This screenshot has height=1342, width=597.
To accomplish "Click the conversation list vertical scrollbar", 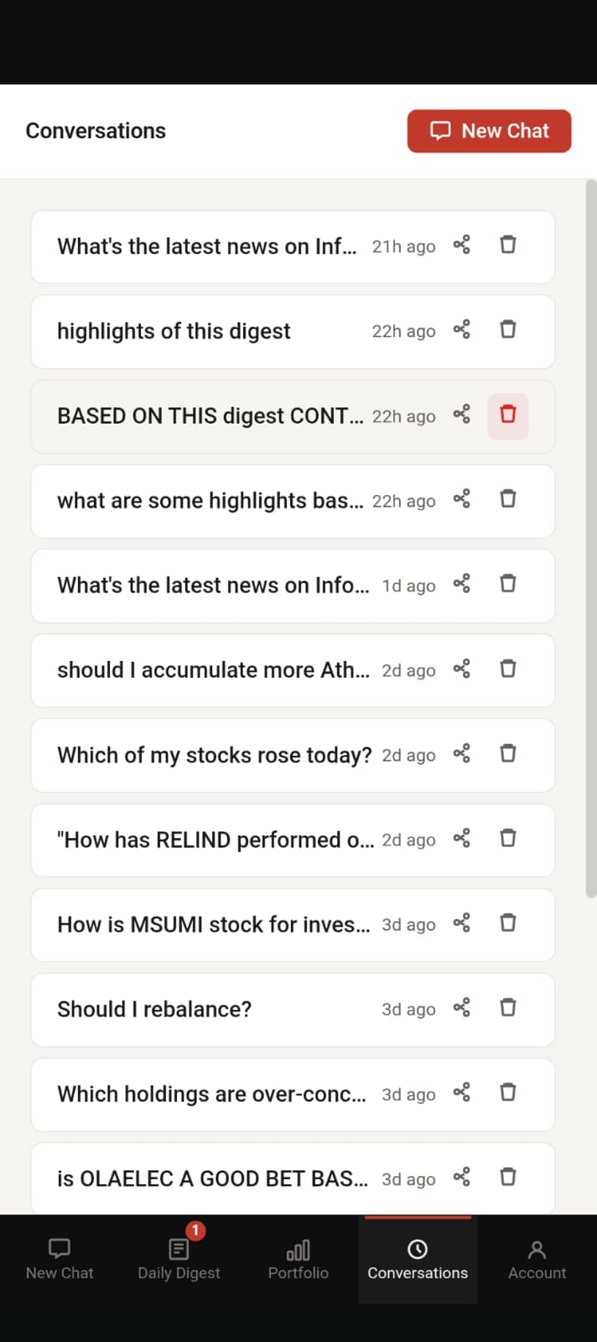I will click(x=591, y=538).
